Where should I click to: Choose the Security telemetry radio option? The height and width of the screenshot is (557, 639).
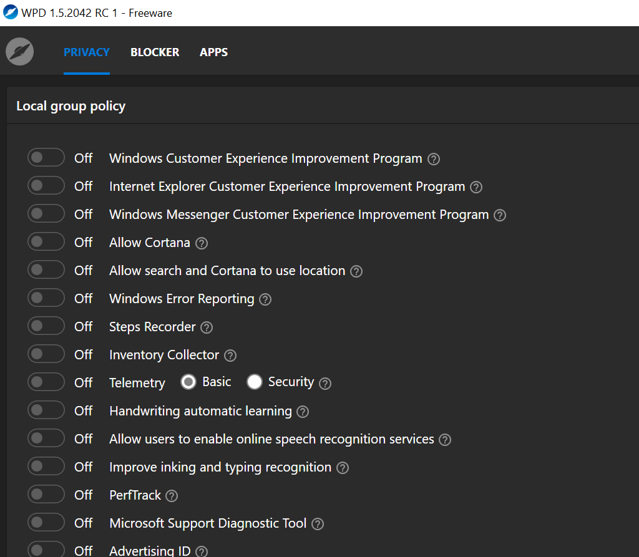pyautogui.click(x=255, y=382)
